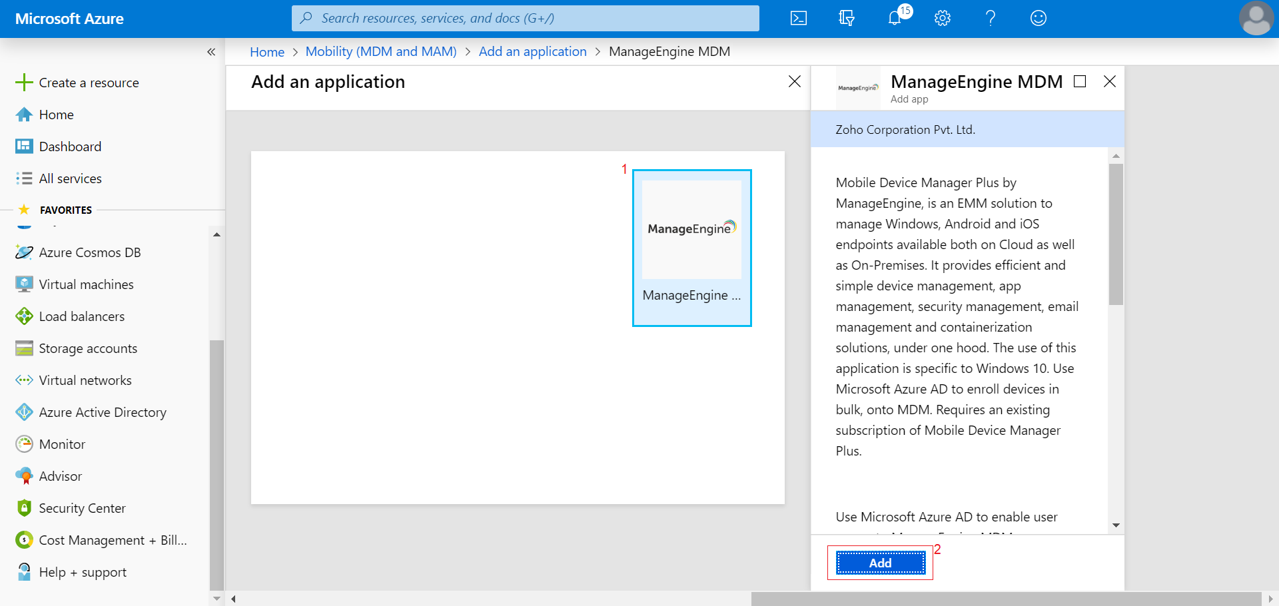1279x606 pixels.
Task: Click the FAVORITES star icon
Action: pos(24,210)
